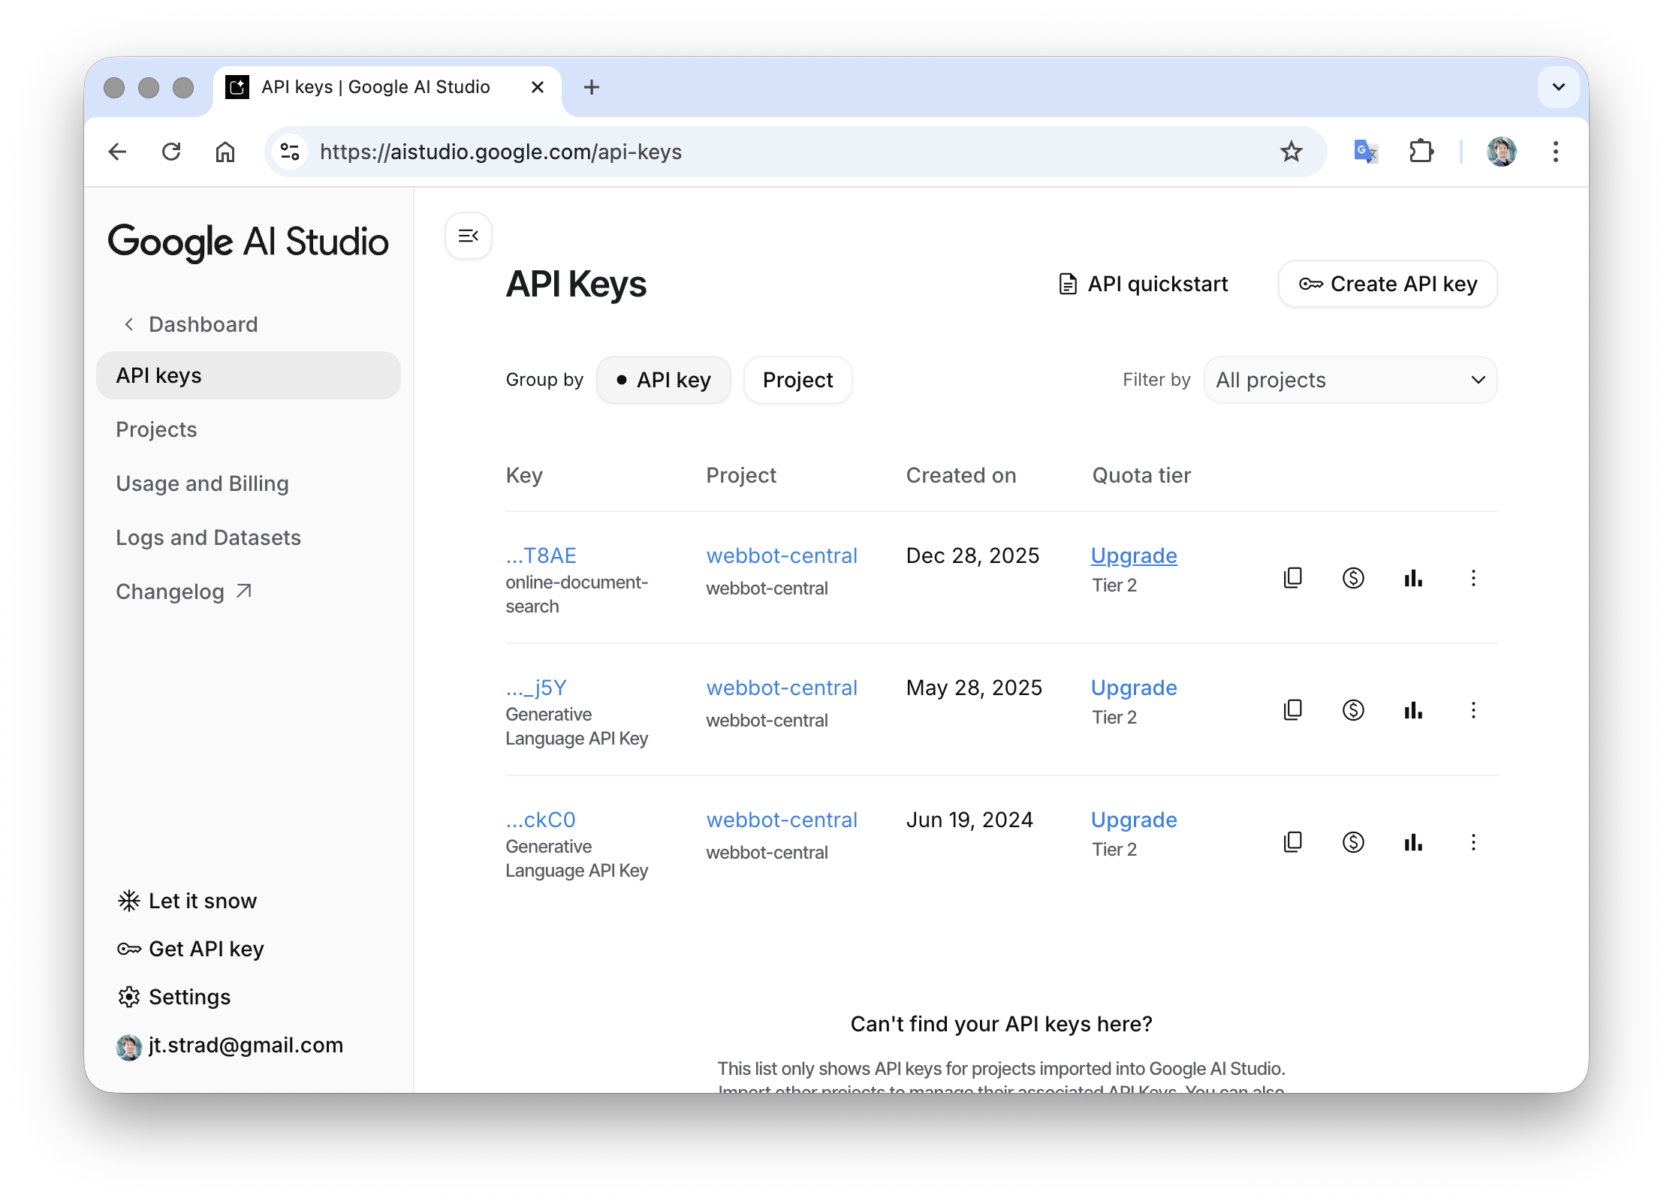Click Create API key button
The width and height of the screenshot is (1673, 1204).
tap(1387, 284)
